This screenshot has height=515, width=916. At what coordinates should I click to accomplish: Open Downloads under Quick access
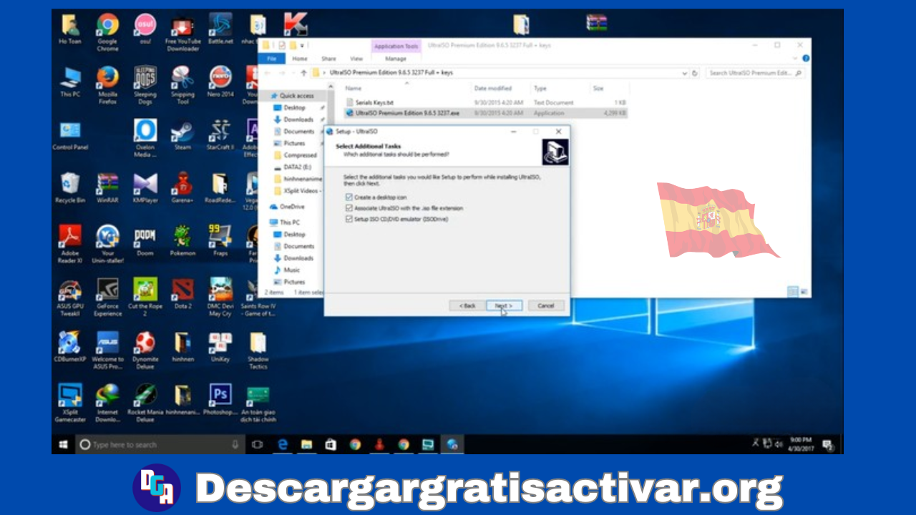[298, 119]
